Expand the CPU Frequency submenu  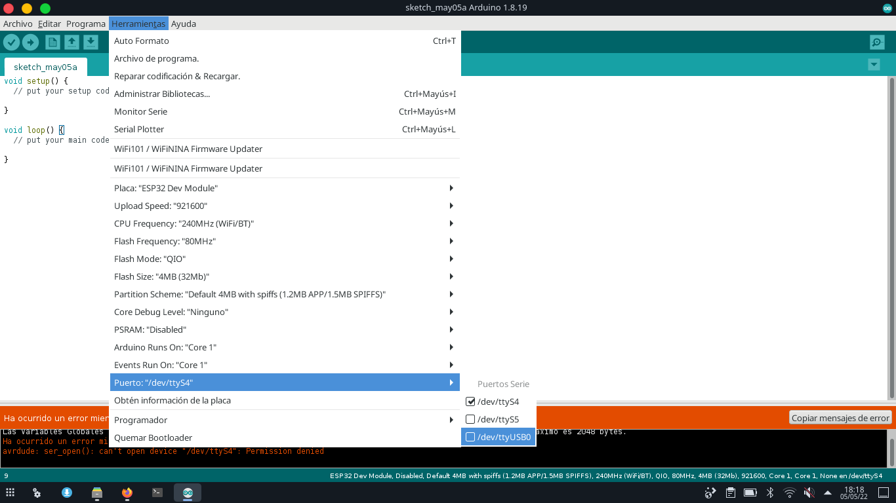[x=285, y=223]
